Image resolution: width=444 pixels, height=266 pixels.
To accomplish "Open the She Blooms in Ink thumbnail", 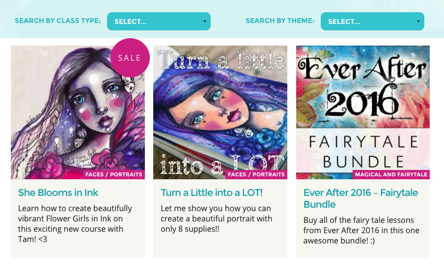I will pos(78,112).
